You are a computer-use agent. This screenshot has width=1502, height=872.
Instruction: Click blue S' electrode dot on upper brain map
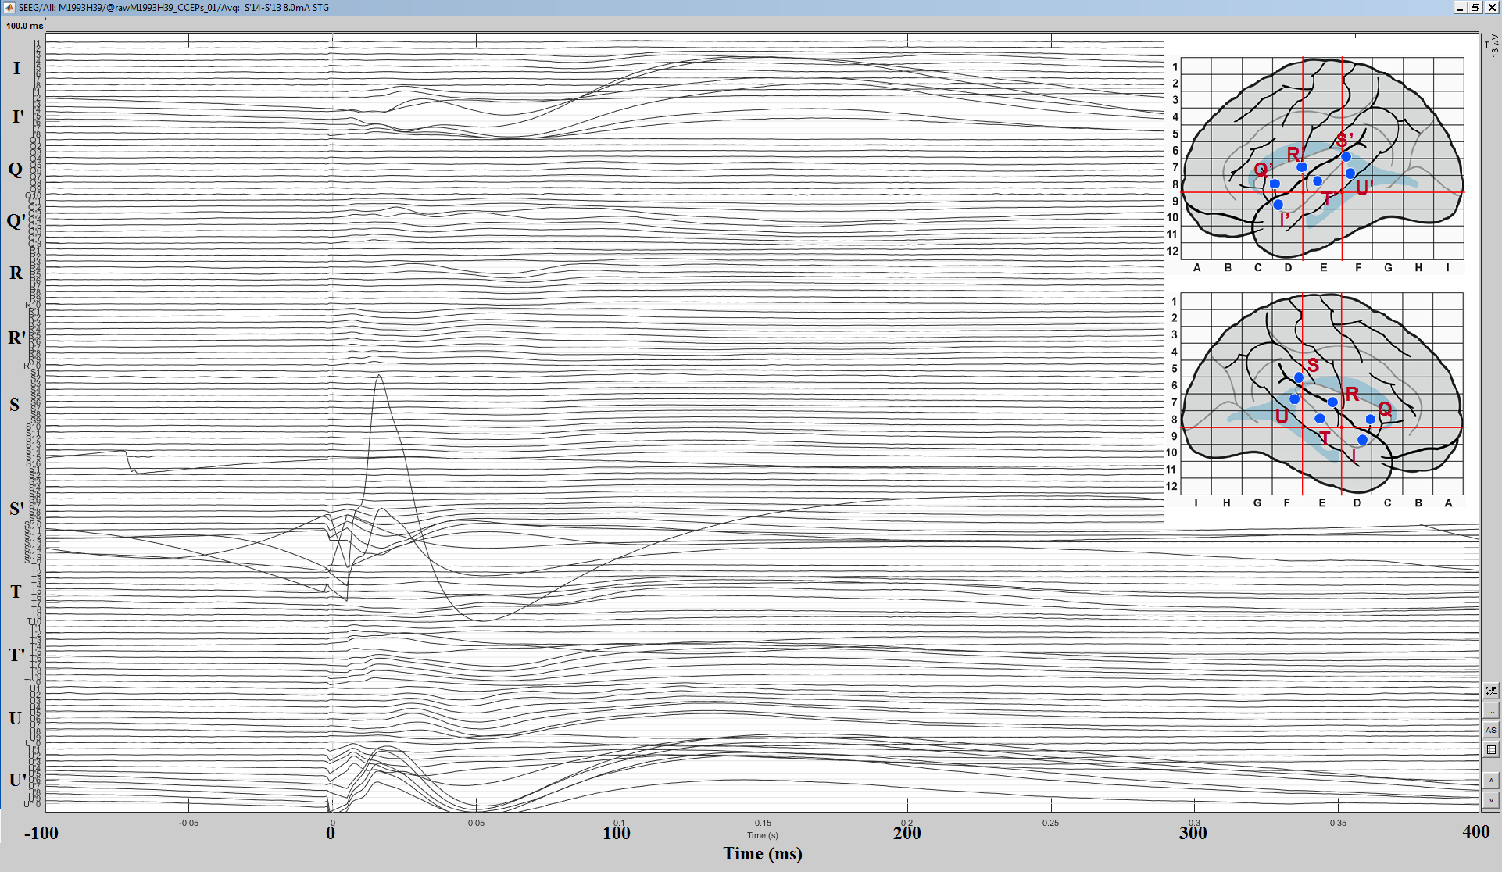coord(1346,157)
